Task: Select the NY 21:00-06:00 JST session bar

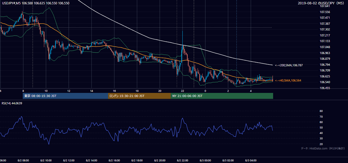Action: tap(222, 96)
